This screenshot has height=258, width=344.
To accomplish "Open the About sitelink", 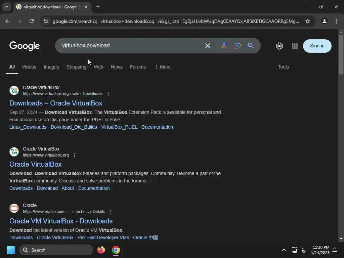I will coord(68,188).
